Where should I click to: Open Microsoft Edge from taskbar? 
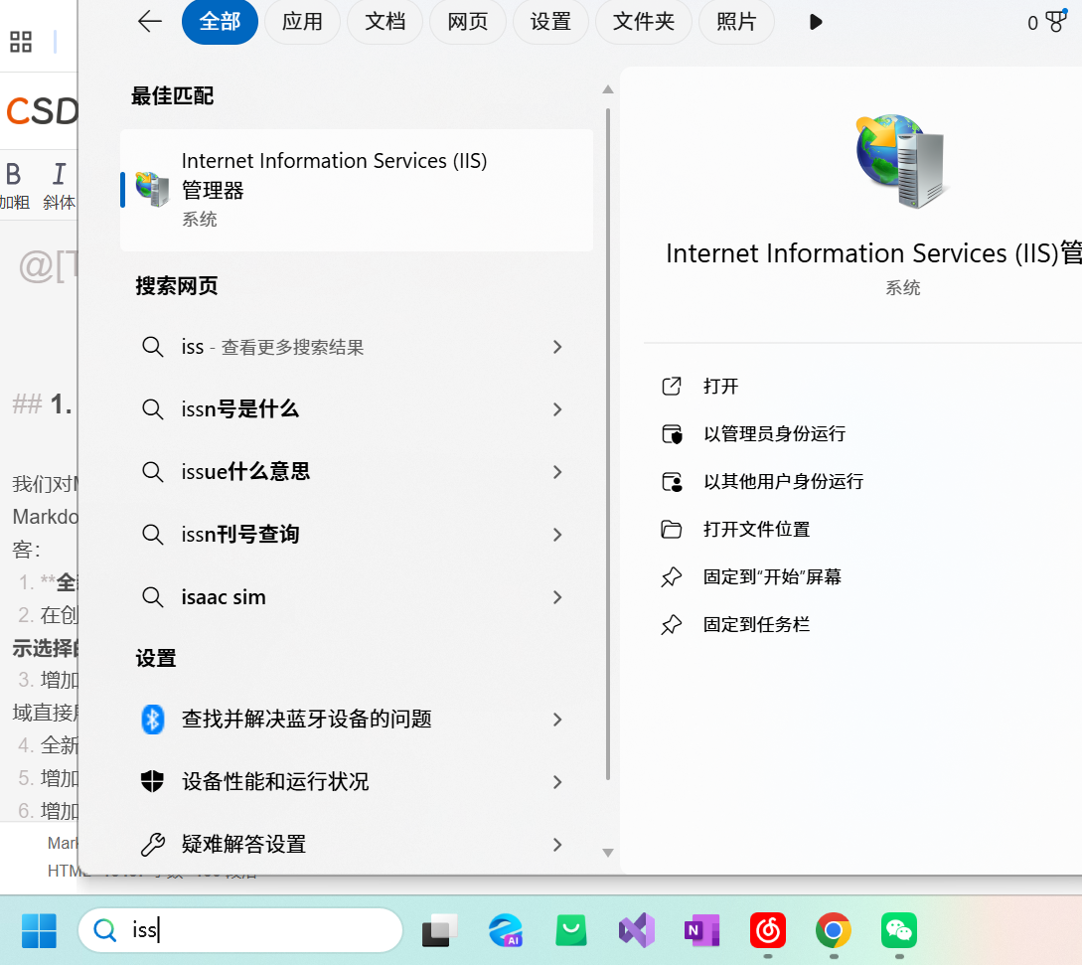[505, 930]
